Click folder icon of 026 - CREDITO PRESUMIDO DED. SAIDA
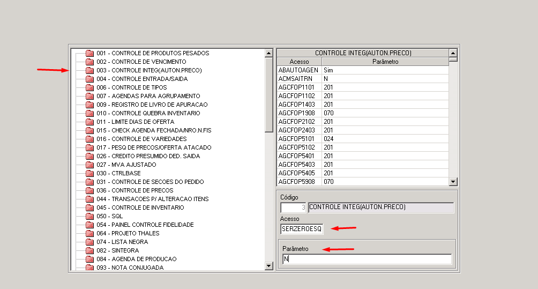 [x=89, y=156]
